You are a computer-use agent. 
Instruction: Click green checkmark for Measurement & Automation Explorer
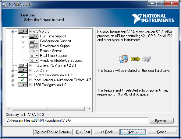[x=23, y=80]
